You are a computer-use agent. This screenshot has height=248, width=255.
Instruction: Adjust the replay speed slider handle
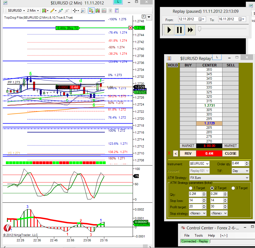[200, 29]
